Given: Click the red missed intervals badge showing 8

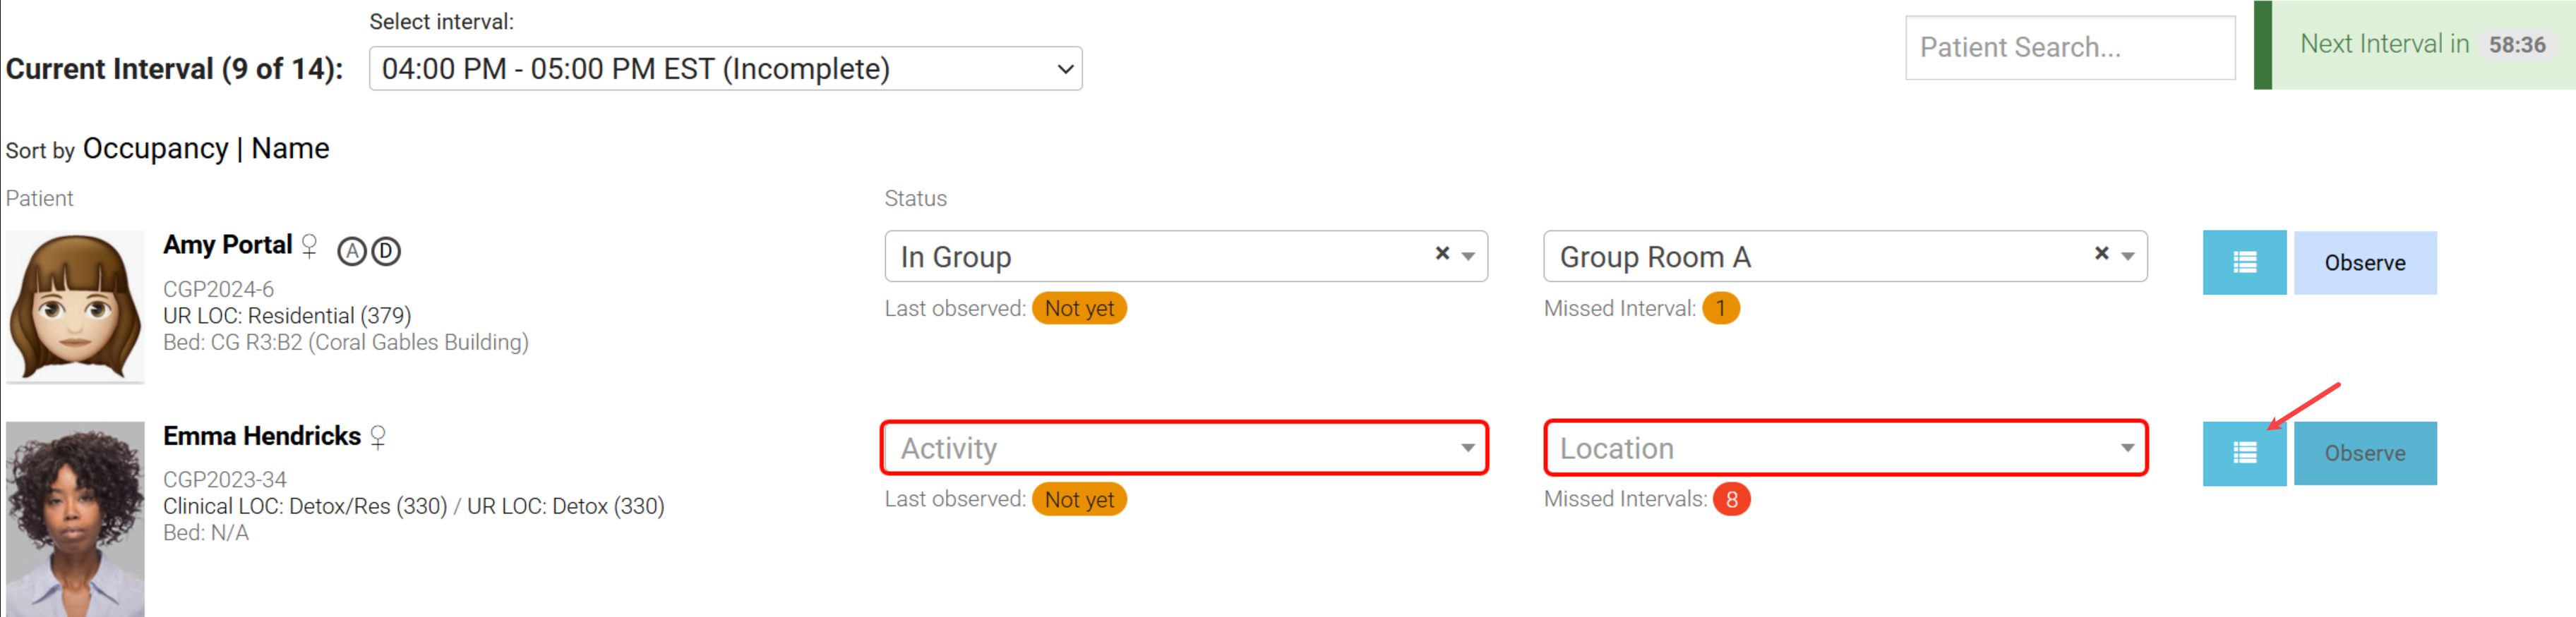Looking at the screenshot, I should click(1731, 499).
